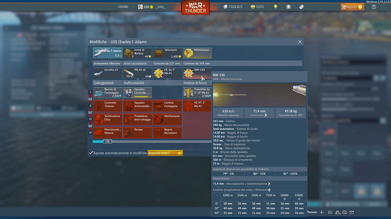This screenshot has height=219, width=391.
Task: Click the Cinetico crosshair icon in tooltip
Action: point(269,190)
